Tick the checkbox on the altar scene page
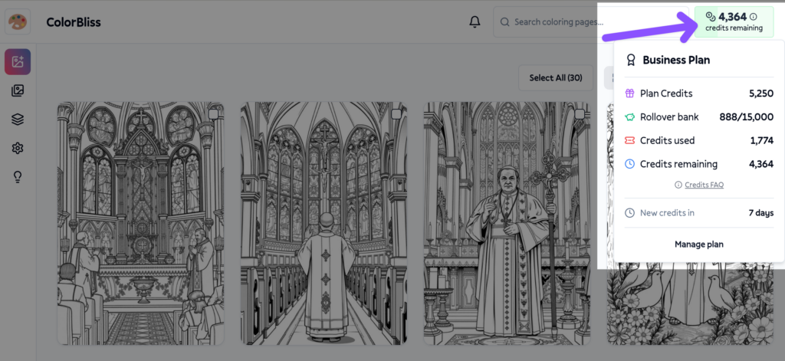Screen dimensions: 785x361 [213, 114]
